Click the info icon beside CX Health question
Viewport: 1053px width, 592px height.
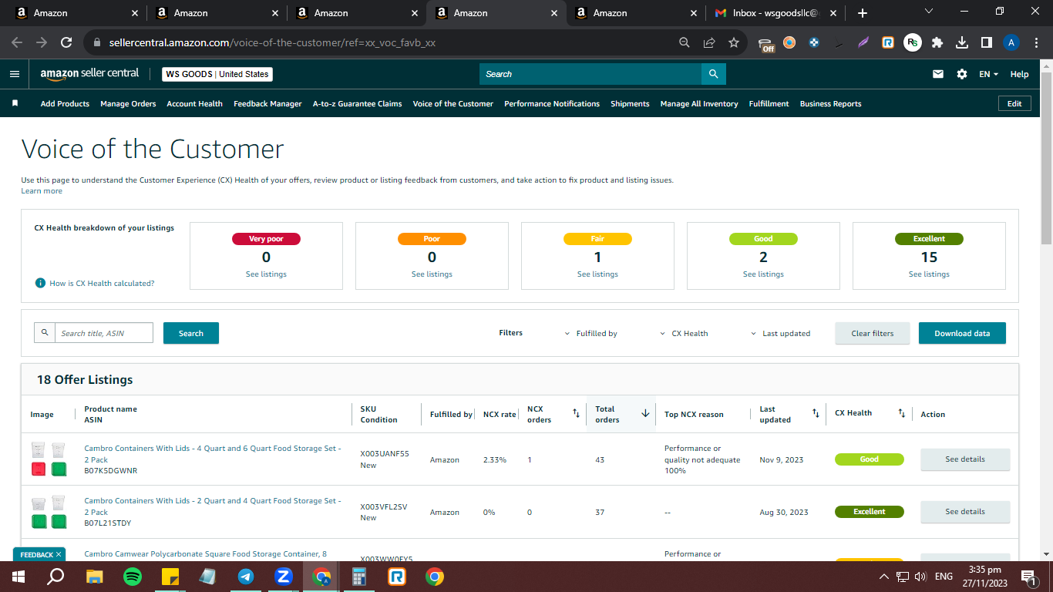(40, 283)
